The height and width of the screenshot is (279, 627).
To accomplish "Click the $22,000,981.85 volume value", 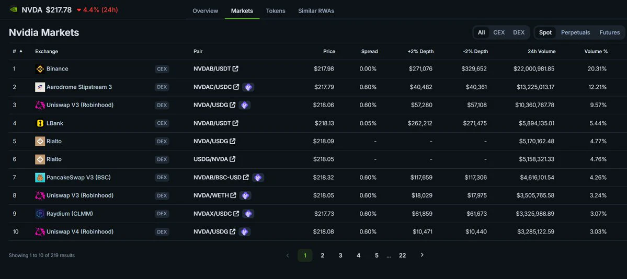I will click(534, 69).
